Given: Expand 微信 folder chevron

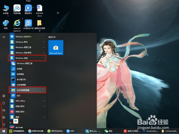Looking at the screenshot, I should (44, 117).
